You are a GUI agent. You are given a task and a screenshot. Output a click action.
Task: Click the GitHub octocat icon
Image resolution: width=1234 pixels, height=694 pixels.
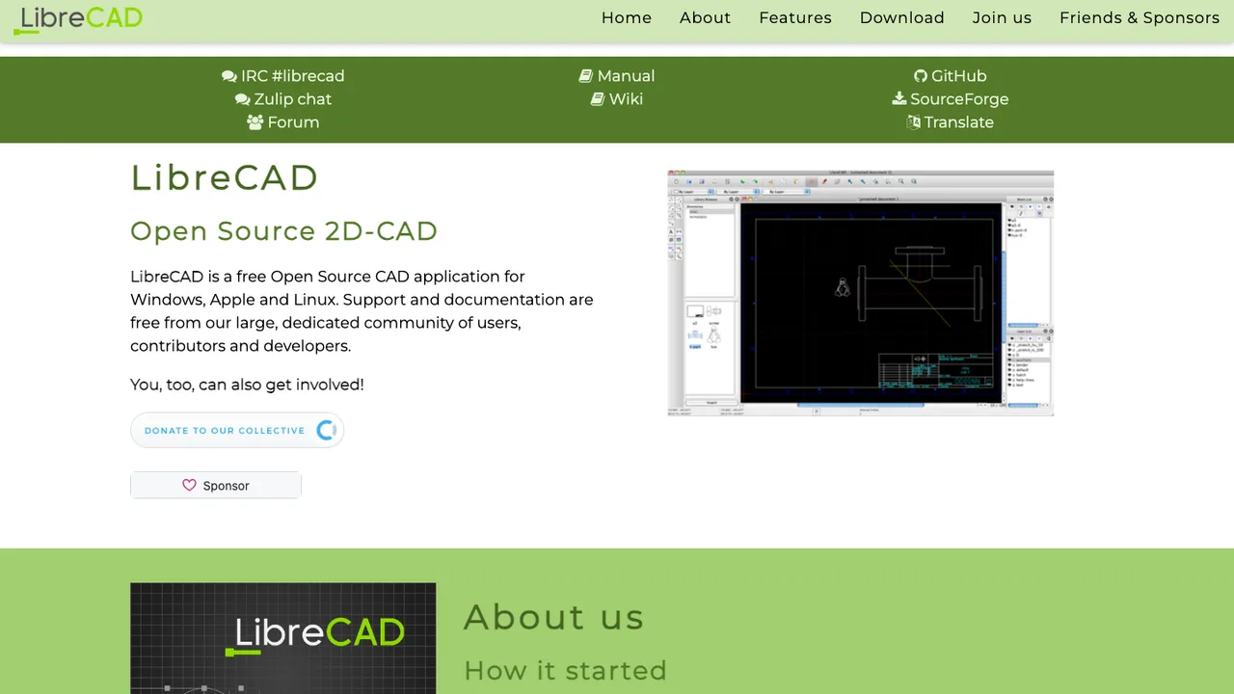click(921, 76)
